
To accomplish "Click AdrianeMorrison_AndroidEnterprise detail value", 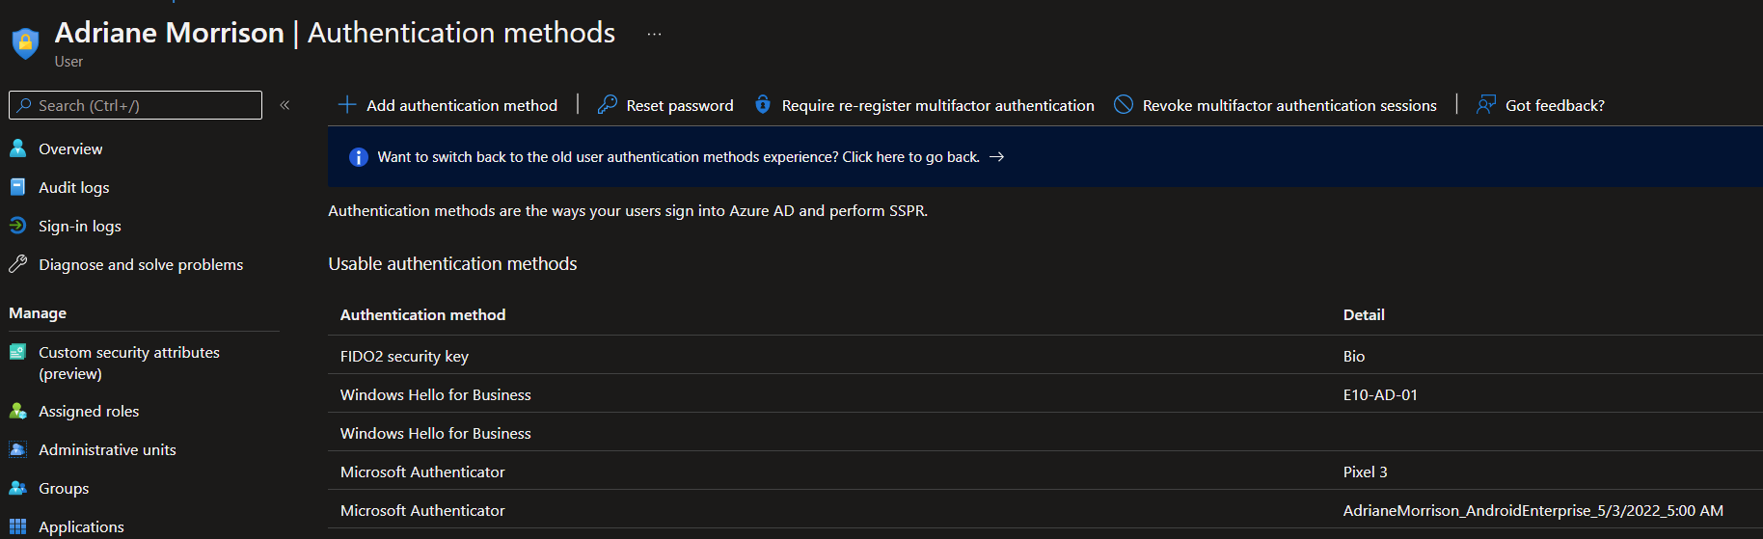I will 1533,510.
